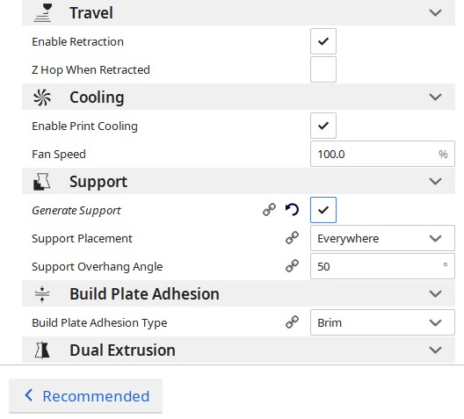Viewport: 464px width, 419px height.
Task: Click link icon for Build Plate Adhesion Type
Action: pos(292,322)
